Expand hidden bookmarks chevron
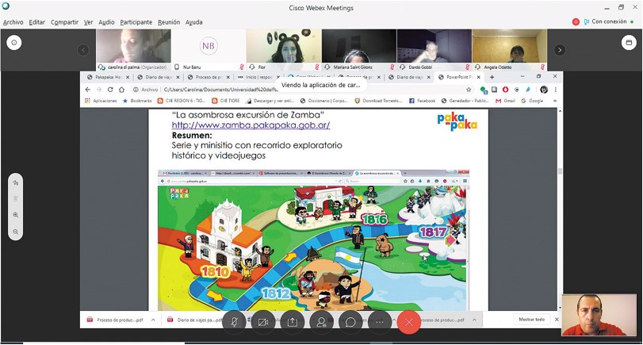The height and width of the screenshot is (345, 643). 555,101
